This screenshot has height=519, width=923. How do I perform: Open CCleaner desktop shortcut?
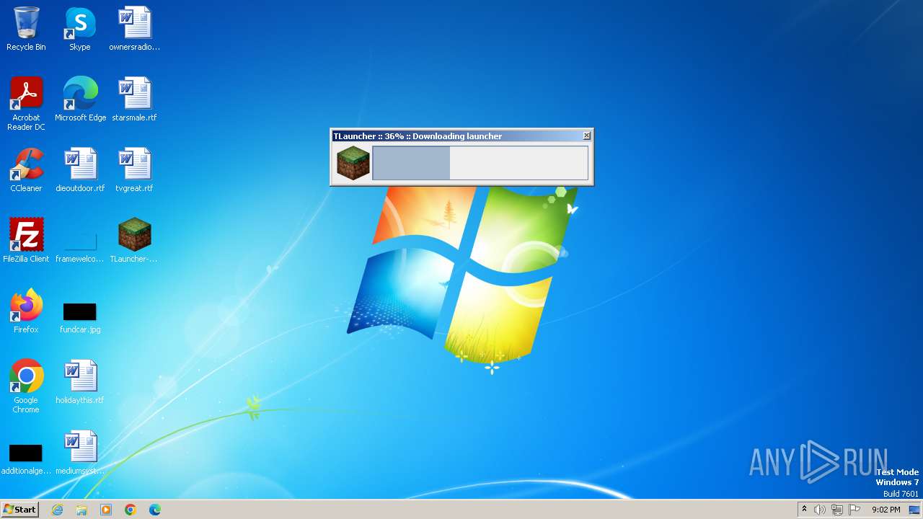(x=26, y=170)
